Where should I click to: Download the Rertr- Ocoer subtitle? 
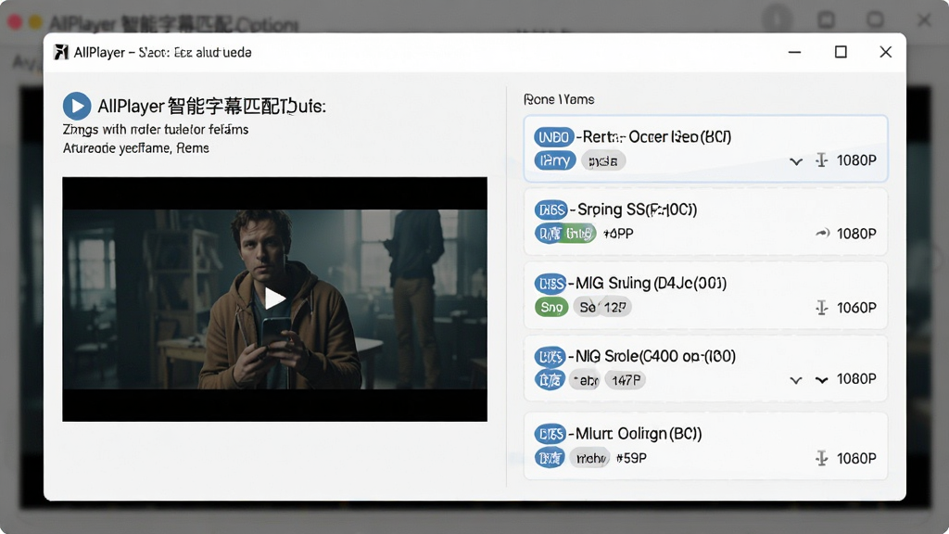tap(821, 160)
